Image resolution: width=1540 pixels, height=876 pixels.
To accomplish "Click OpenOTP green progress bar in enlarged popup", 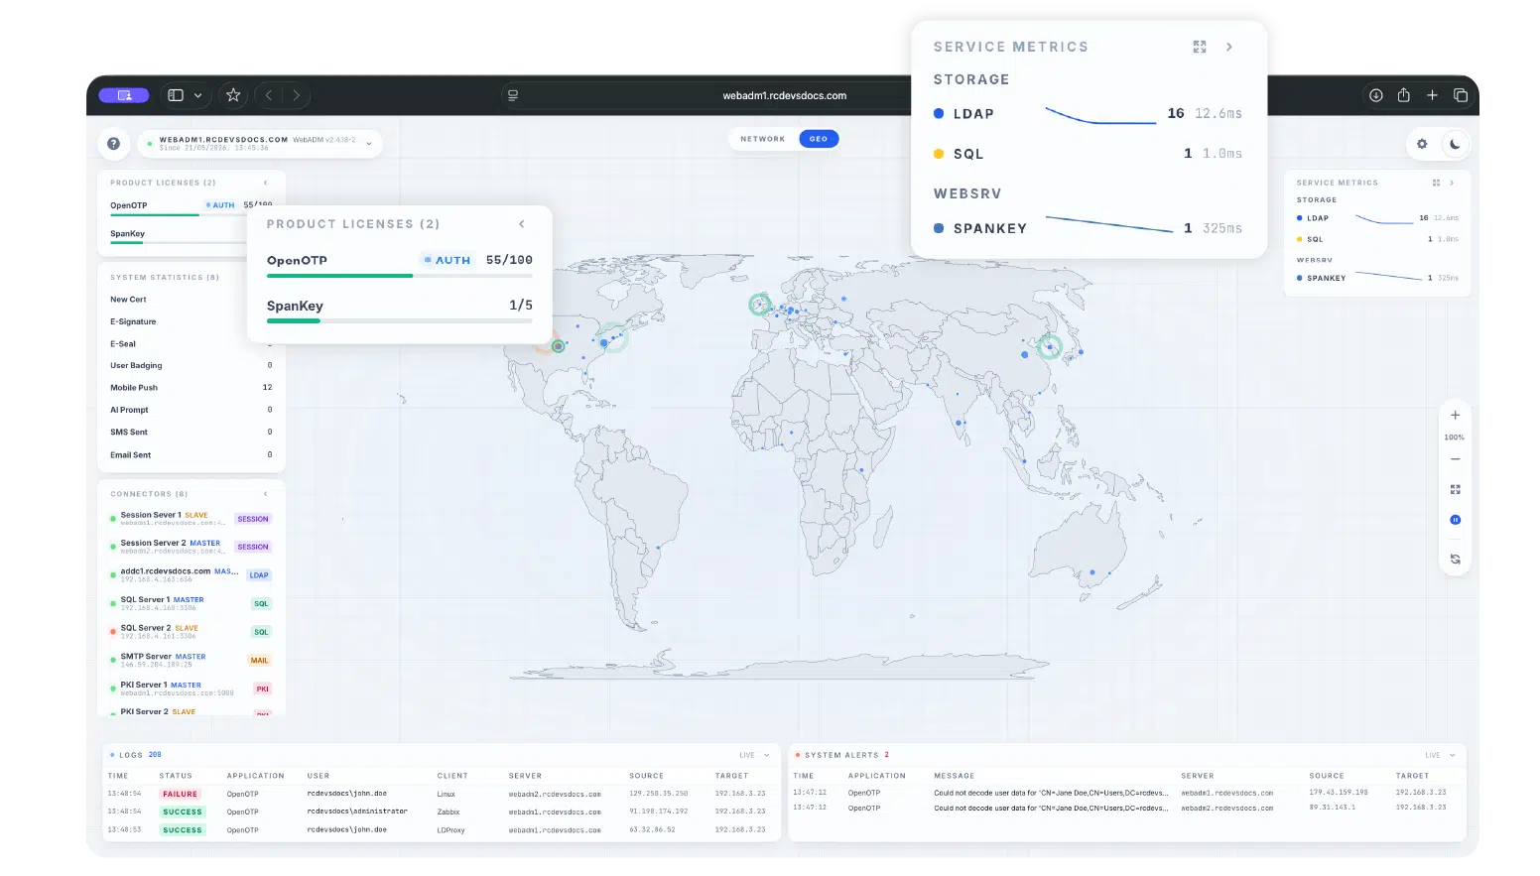I will [x=400, y=276].
